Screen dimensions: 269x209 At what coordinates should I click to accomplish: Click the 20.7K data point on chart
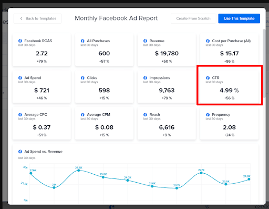[x=177, y=188]
